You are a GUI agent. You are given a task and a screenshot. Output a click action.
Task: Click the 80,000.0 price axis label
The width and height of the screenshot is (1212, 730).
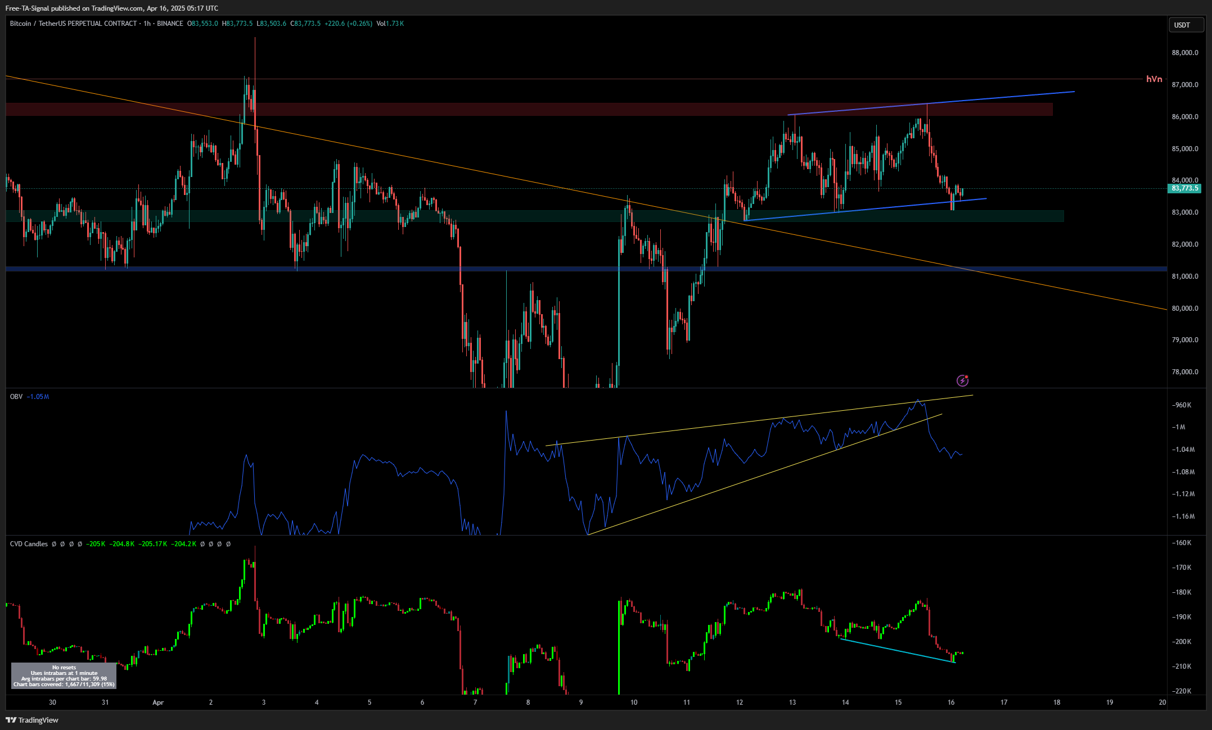(x=1185, y=309)
